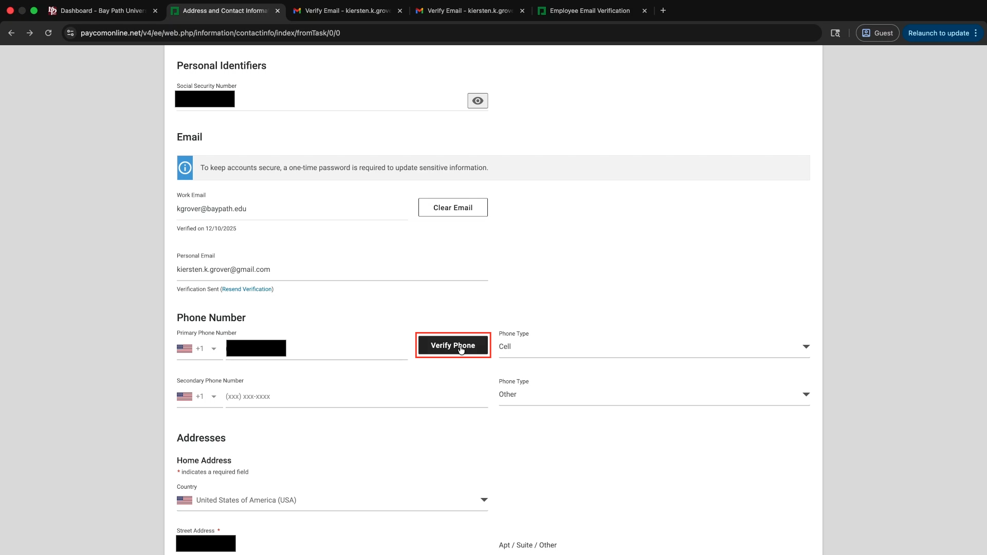Image resolution: width=987 pixels, height=555 pixels.
Task: Open new tab with plus icon
Action: click(x=663, y=10)
